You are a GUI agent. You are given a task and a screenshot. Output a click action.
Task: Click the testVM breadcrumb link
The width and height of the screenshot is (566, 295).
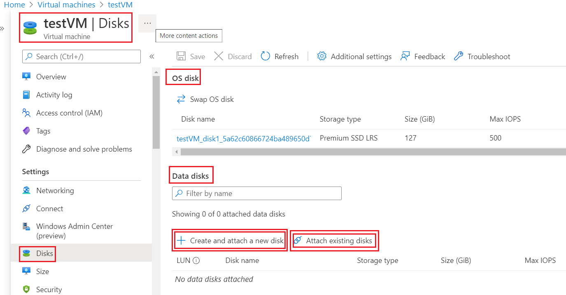[x=120, y=5]
